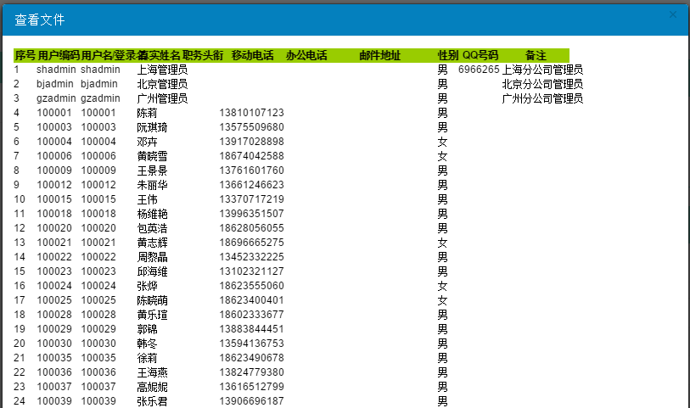
Task: Click the 职务头衔 column header
Action: pos(203,55)
